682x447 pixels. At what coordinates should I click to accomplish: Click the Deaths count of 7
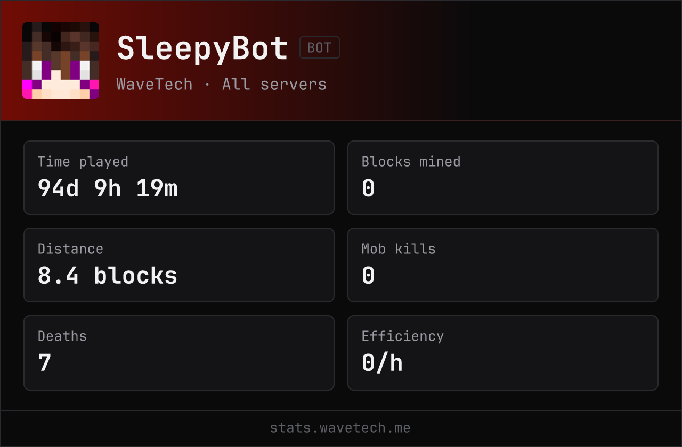click(x=44, y=363)
